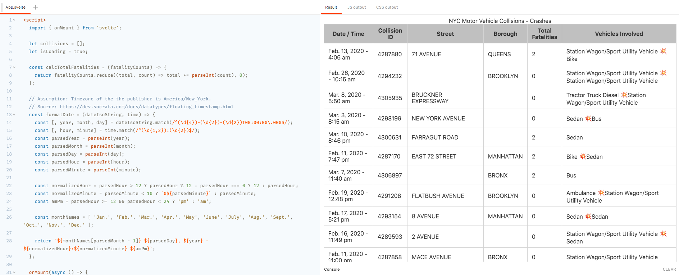Click the collision emoji in the 4289593 row
Screen dimensions: 679x275
(664, 234)
